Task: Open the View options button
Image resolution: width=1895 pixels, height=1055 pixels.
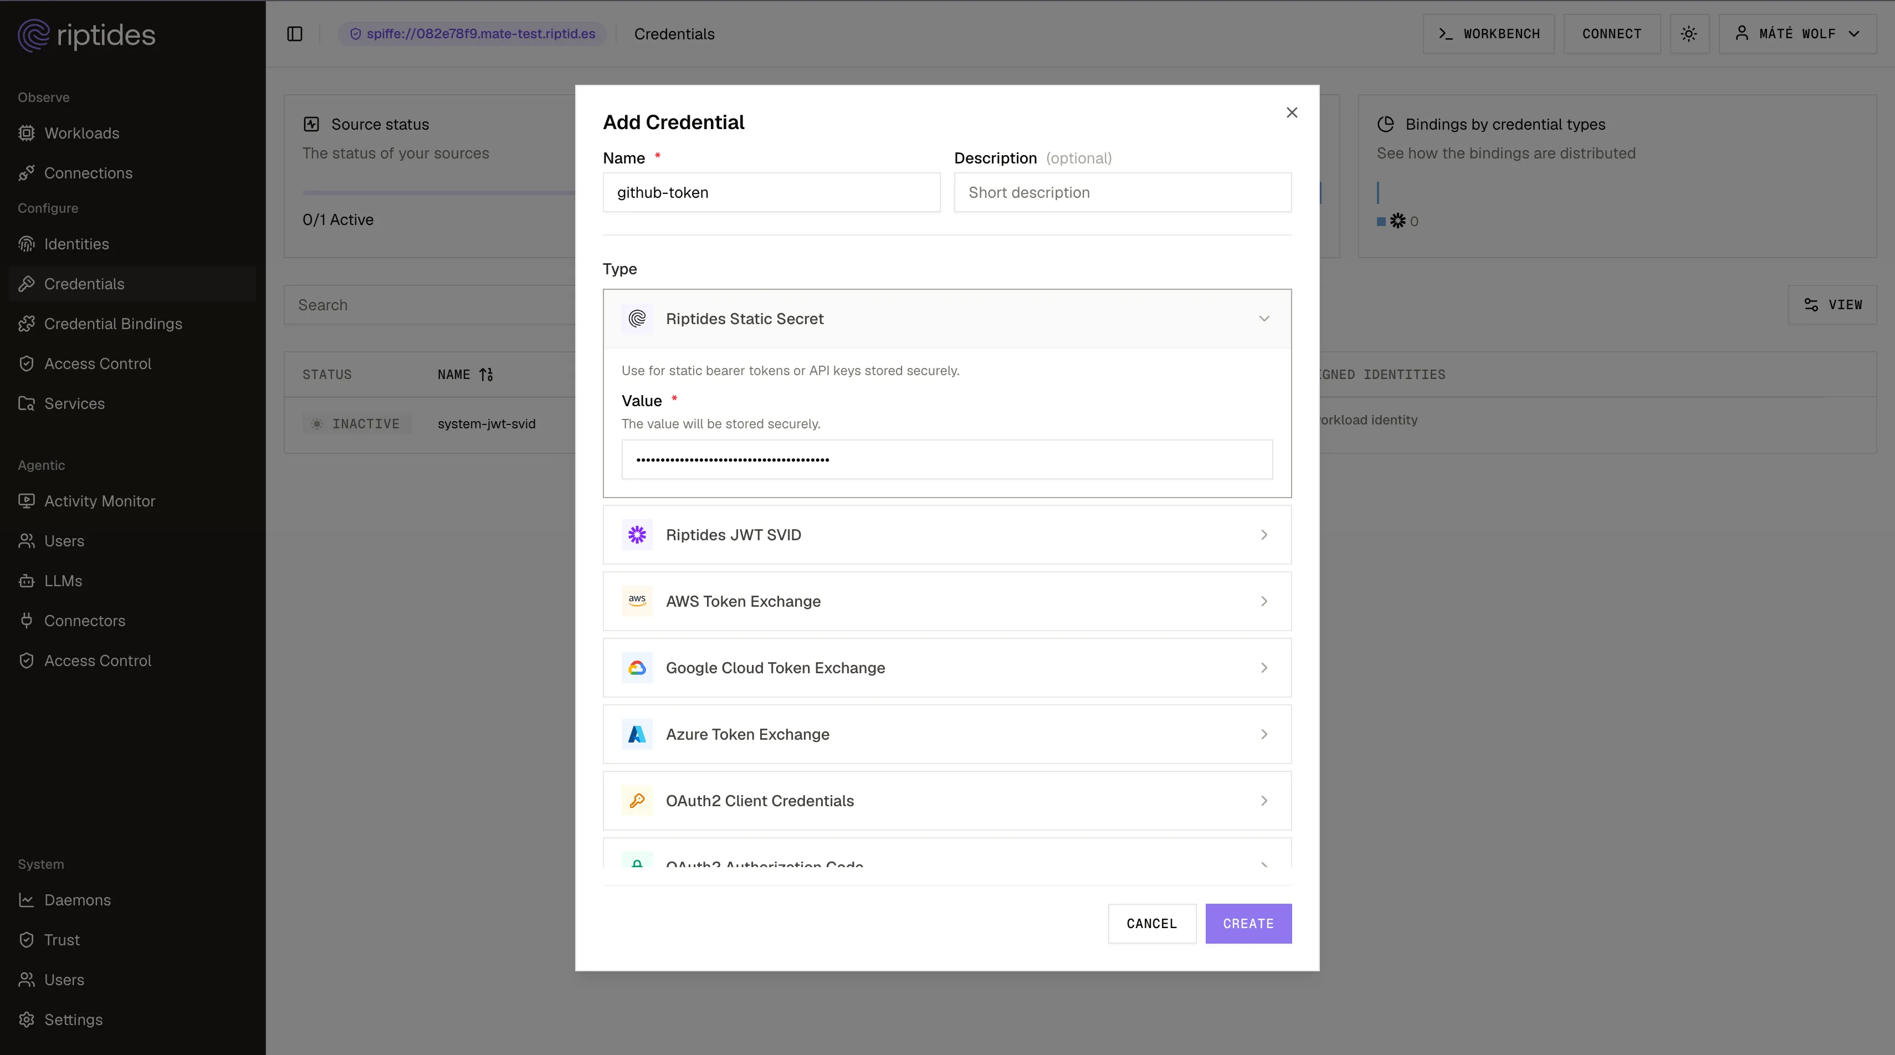Action: tap(1832, 305)
